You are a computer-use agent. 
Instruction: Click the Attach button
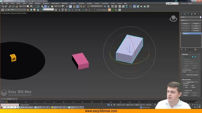coord(185,95)
